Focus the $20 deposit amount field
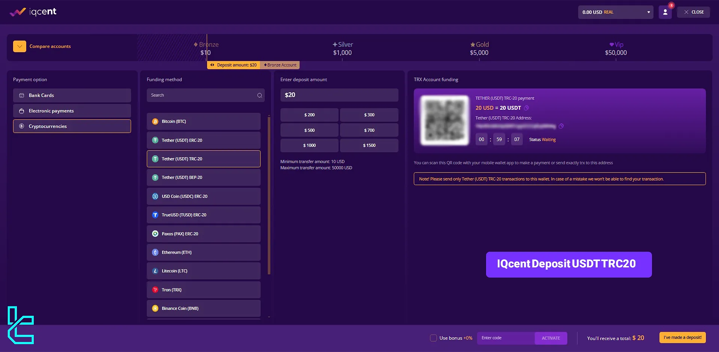Screen dimensions: 719x352 (339, 95)
